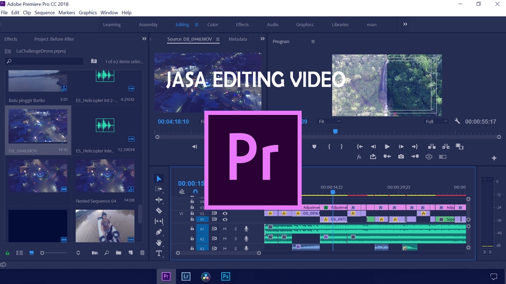The height and width of the screenshot is (284, 506).
Task: Play the Program monitor sequence
Action: (387, 146)
